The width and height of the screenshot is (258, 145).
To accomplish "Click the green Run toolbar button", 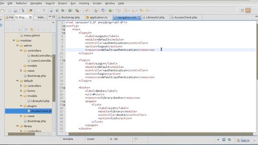I will pos(70,11).
